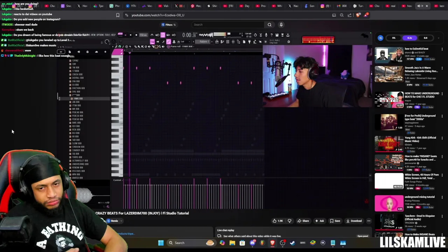The image size is (448, 252).
Task: Open the Cell snap dropdown
Action: [185, 42]
